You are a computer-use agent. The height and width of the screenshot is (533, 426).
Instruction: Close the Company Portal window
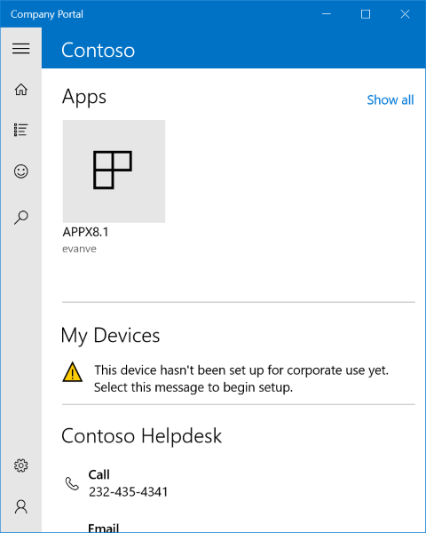pos(405,14)
